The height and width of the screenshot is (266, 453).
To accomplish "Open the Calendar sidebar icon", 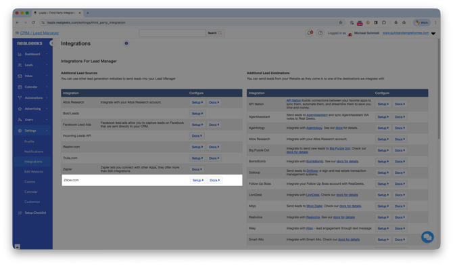I will 20,87.
